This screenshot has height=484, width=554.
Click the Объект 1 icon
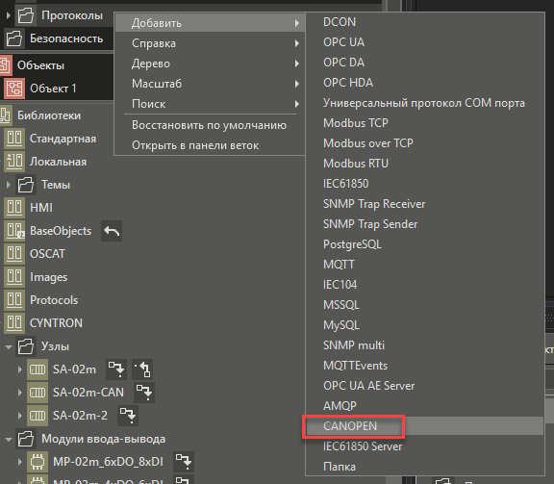click(14, 89)
